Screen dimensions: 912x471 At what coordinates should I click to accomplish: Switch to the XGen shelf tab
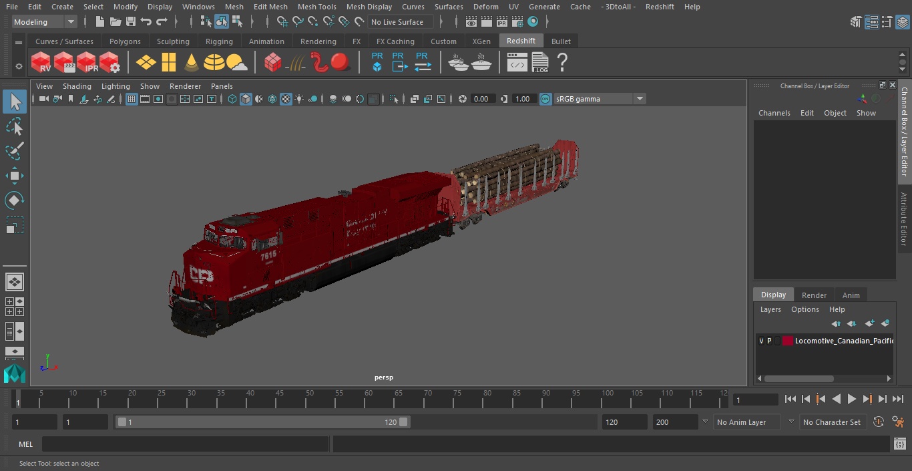[x=481, y=41]
